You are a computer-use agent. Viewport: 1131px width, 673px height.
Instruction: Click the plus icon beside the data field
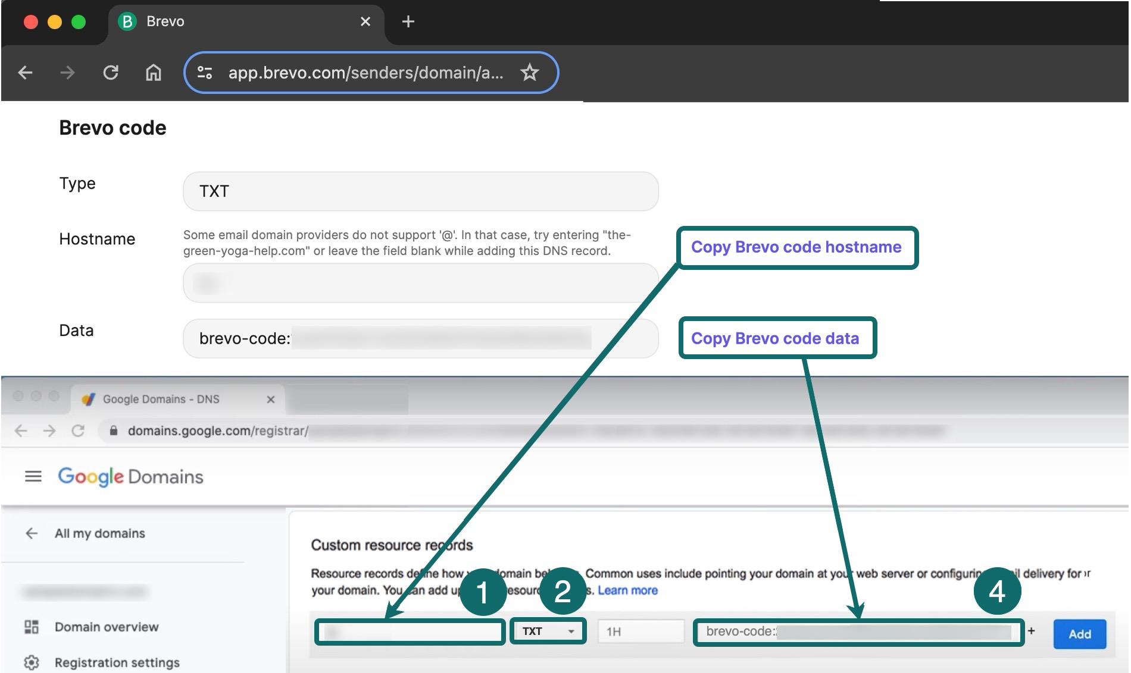[1031, 631]
